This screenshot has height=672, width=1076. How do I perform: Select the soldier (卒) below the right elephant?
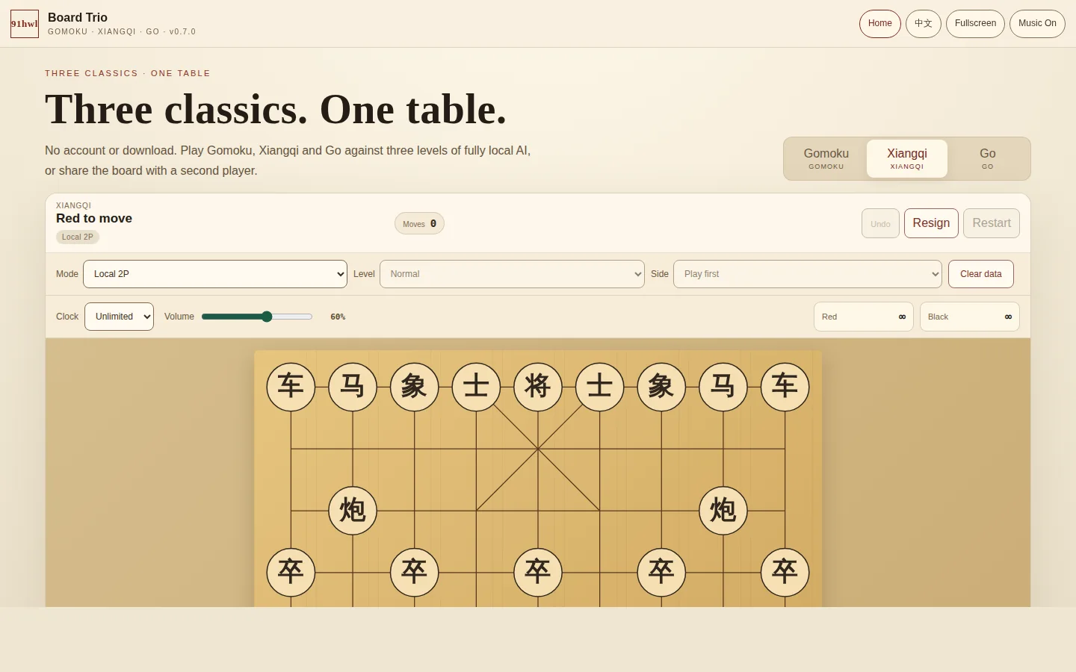tap(661, 573)
